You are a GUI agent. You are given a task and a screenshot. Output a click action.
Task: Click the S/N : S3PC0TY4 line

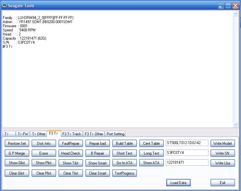pyautogui.click(x=19, y=42)
